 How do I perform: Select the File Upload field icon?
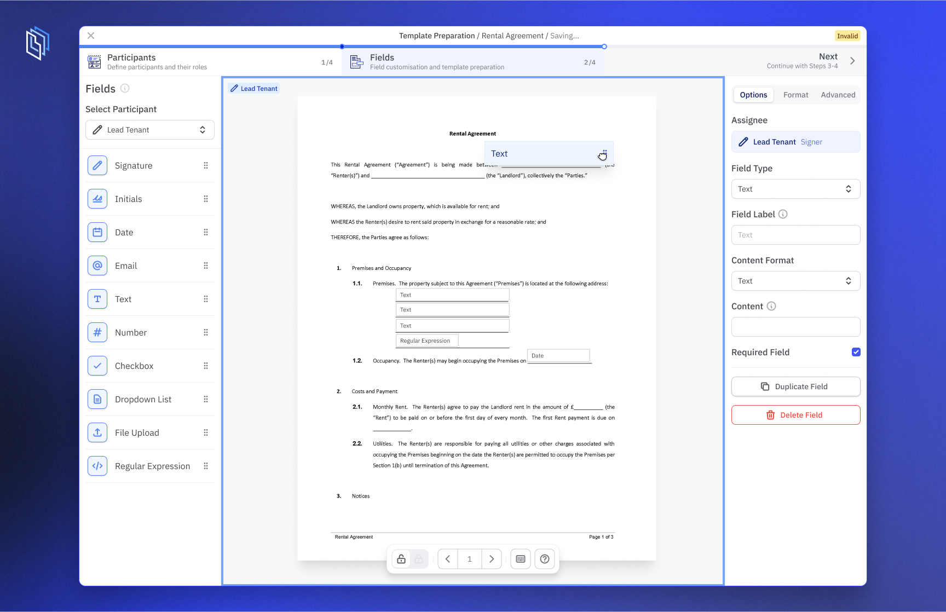(x=97, y=432)
